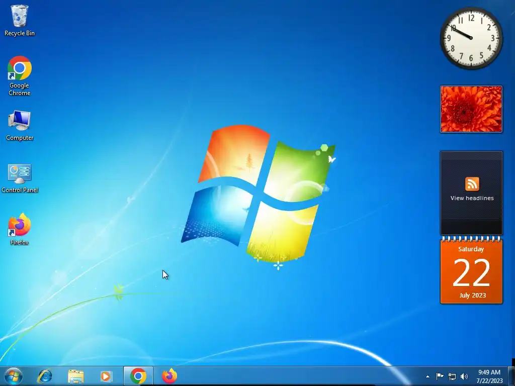Click the View headlines link
The width and height of the screenshot is (515, 386).
coord(472,198)
